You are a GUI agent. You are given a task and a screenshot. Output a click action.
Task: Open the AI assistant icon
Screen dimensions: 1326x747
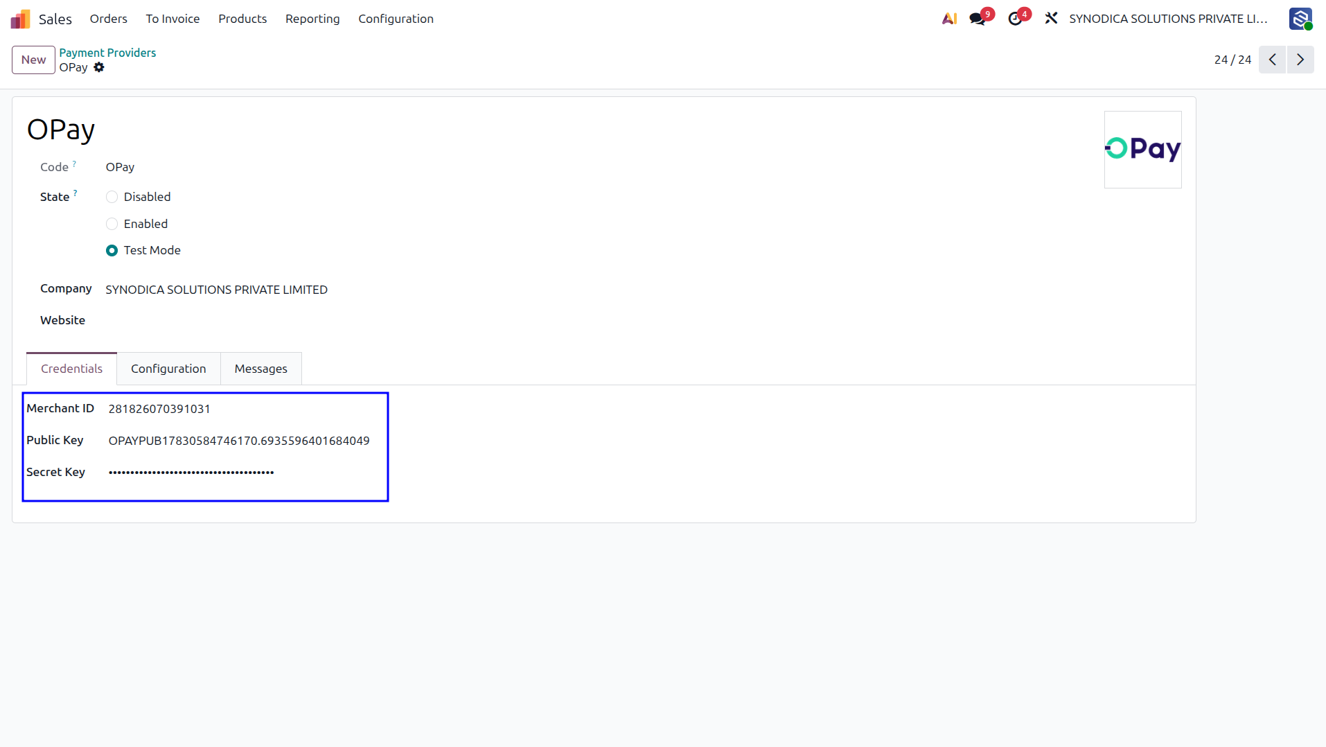click(949, 19)
